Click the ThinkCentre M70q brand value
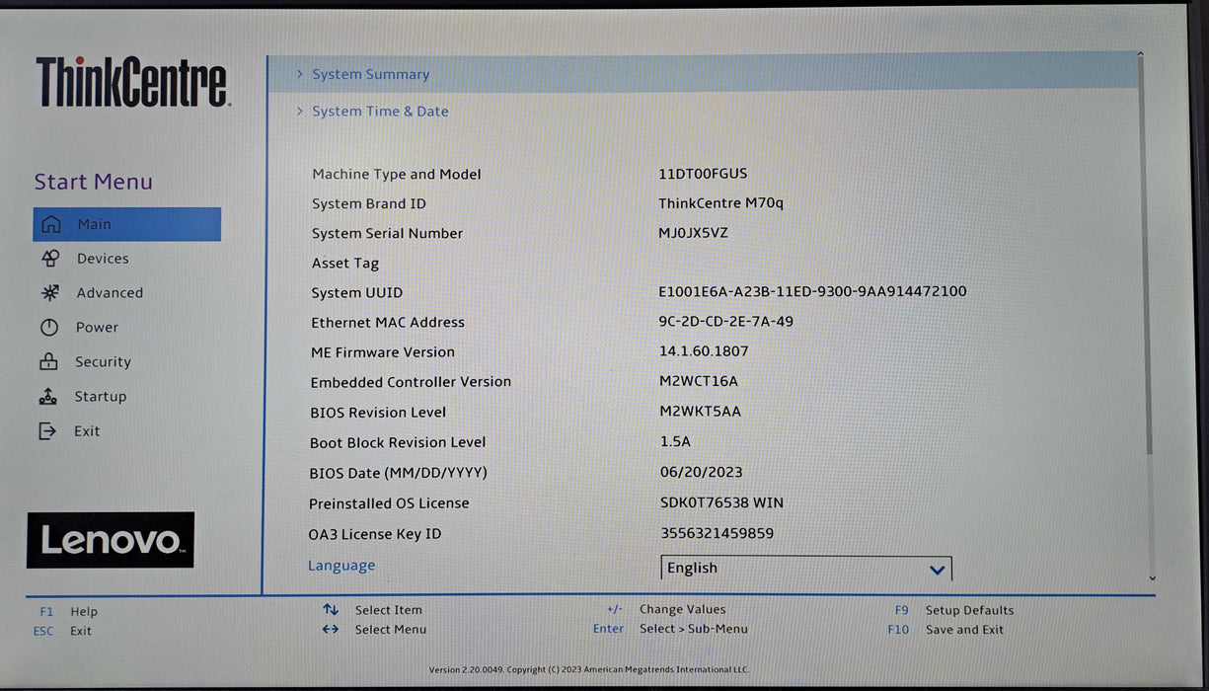Screen dimensions: 1209x691 [720, 203]
